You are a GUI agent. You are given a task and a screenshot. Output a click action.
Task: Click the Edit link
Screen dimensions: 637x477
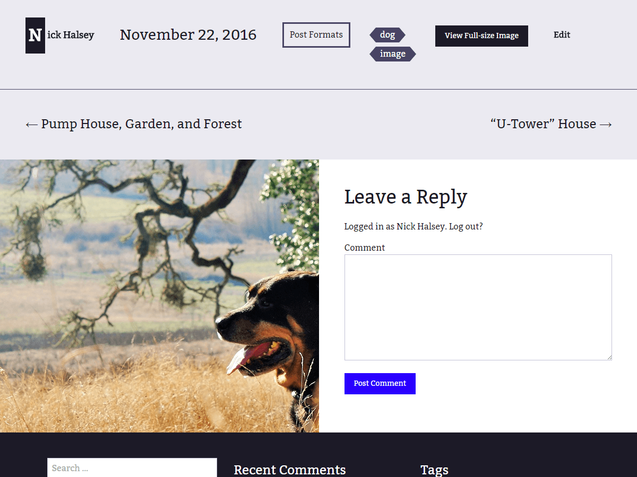[562, 35]
